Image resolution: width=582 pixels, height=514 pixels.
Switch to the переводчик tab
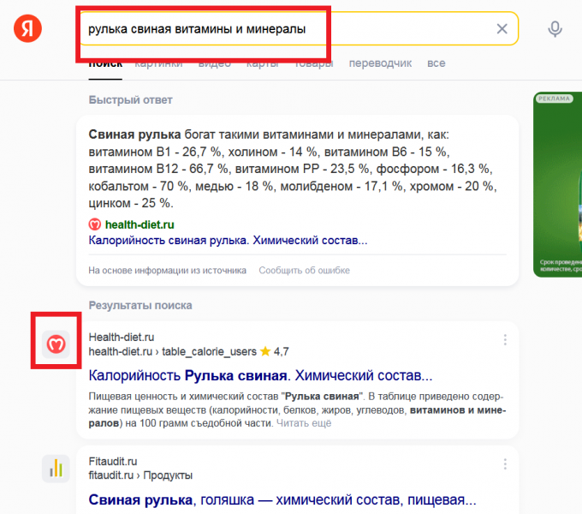(380, 63)
